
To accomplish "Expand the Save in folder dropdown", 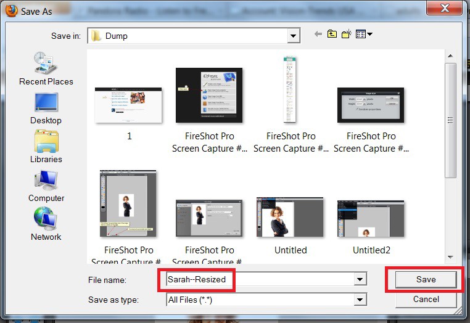I will [294, 36].
